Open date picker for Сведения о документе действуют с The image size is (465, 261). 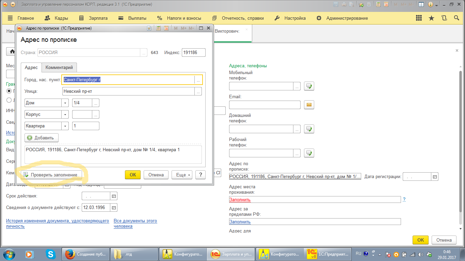click(x=114, y=208)
